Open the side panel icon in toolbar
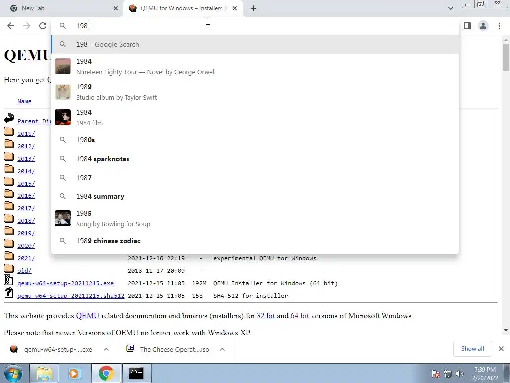This screenshot has width=510, height=383. (x=467, y=26)
